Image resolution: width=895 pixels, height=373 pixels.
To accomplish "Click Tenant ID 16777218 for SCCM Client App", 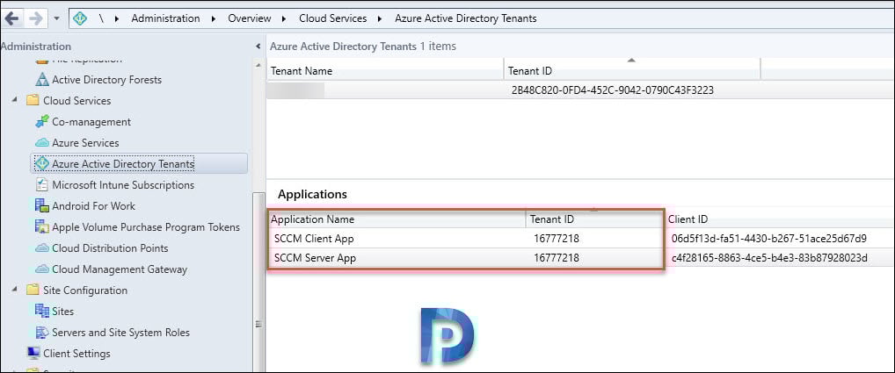I will [556, 239].
